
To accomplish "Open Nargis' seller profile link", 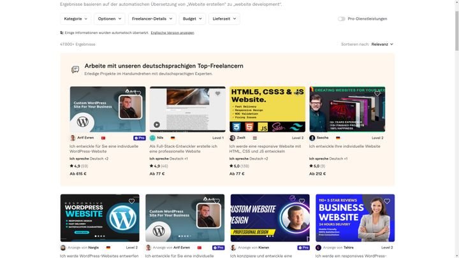I will (93, 247).
